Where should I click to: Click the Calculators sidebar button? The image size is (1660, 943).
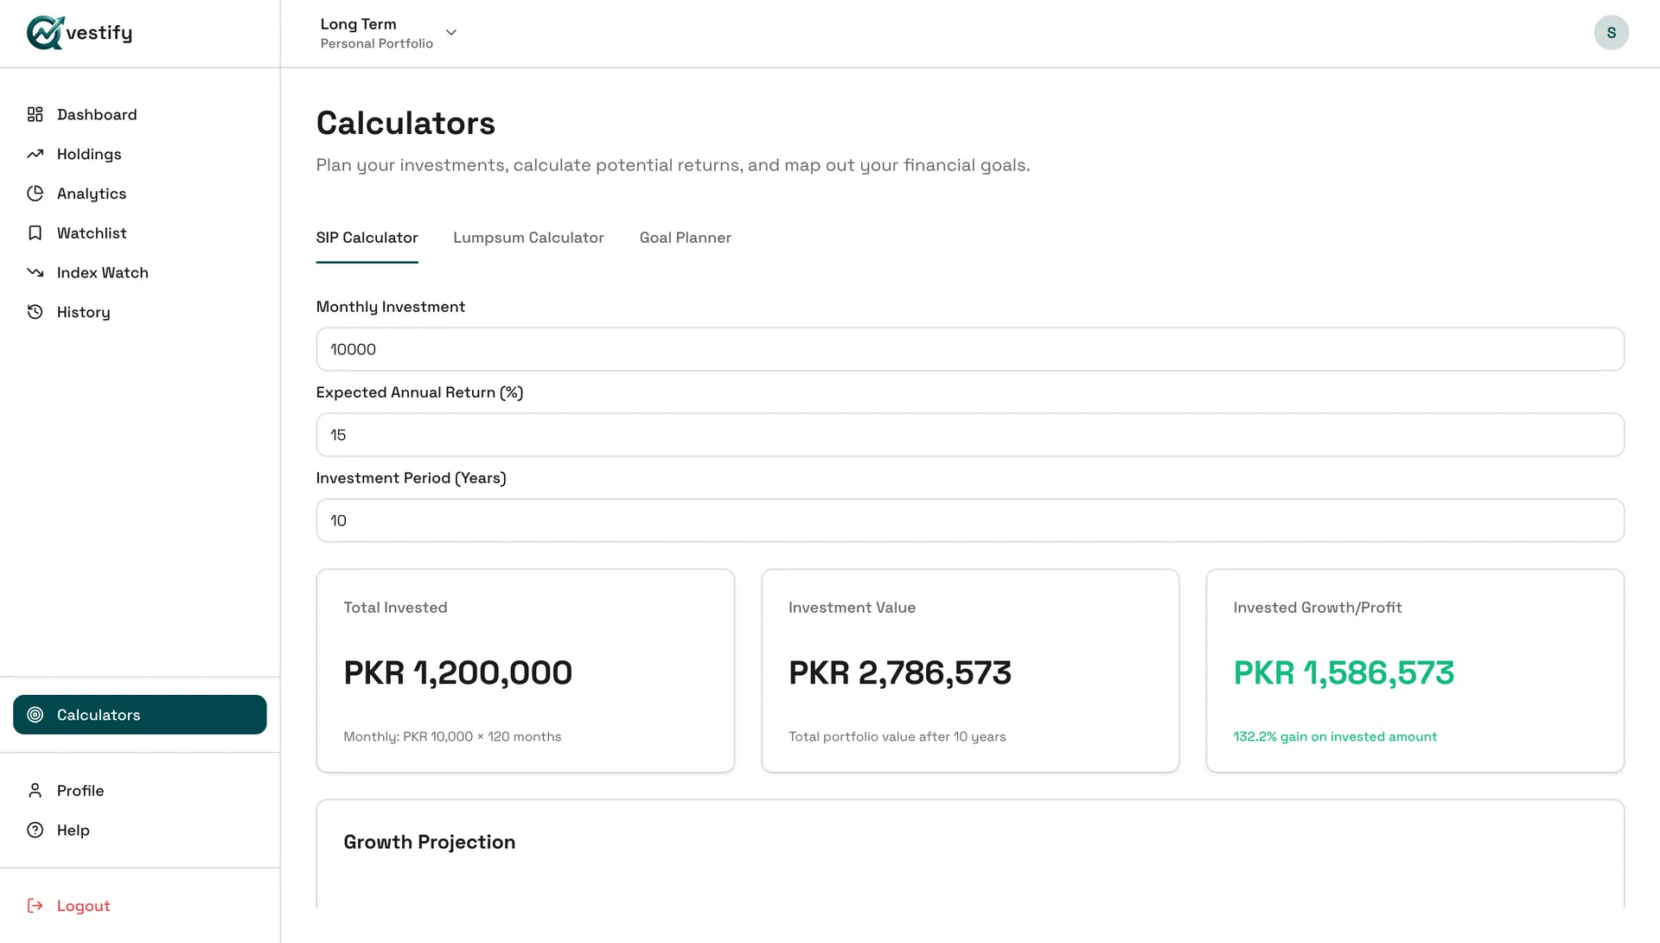point(140,715)
